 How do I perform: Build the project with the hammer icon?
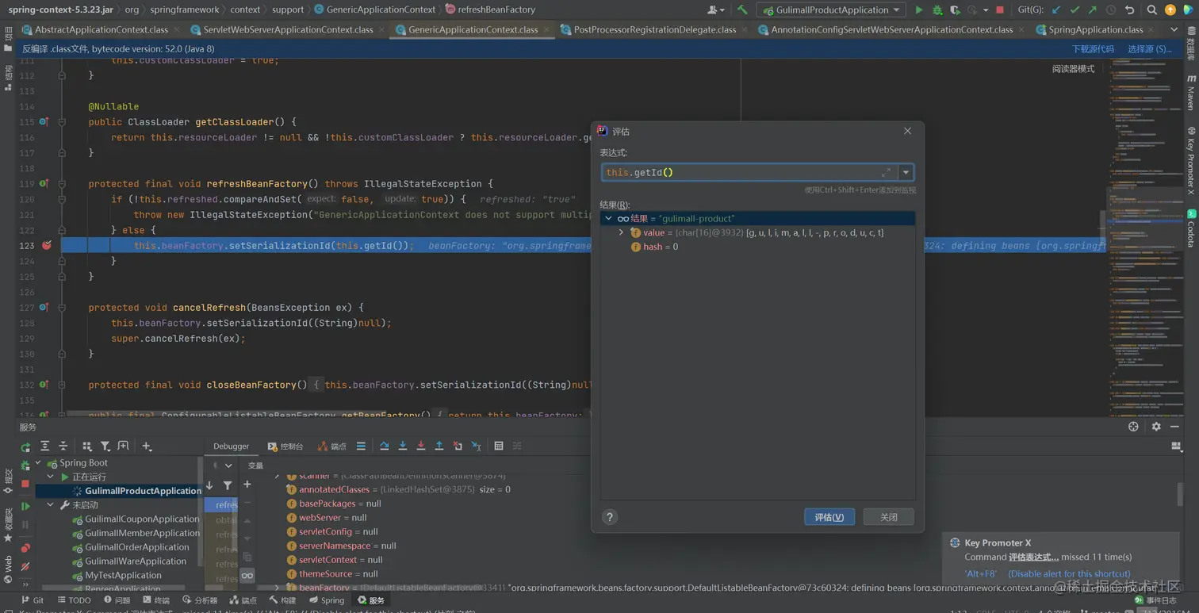tap(742, 10)
